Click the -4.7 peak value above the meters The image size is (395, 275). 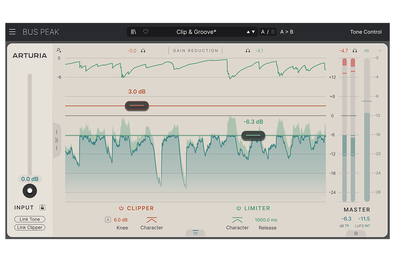(344, 51)
